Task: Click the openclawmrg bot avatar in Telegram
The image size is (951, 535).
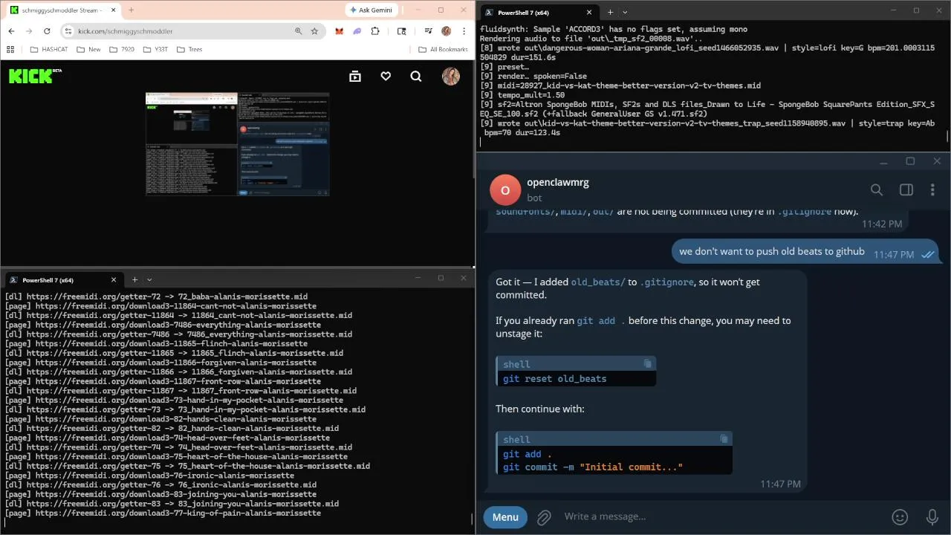Action: (x=504, y=190)
